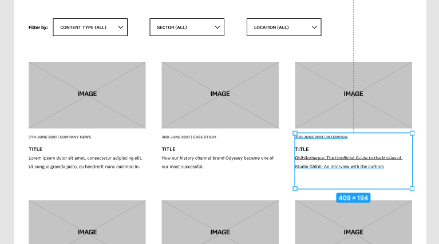Click the chevron arrow in Location dropdown
Screen dimensions: 439x244
pos(314,27)
